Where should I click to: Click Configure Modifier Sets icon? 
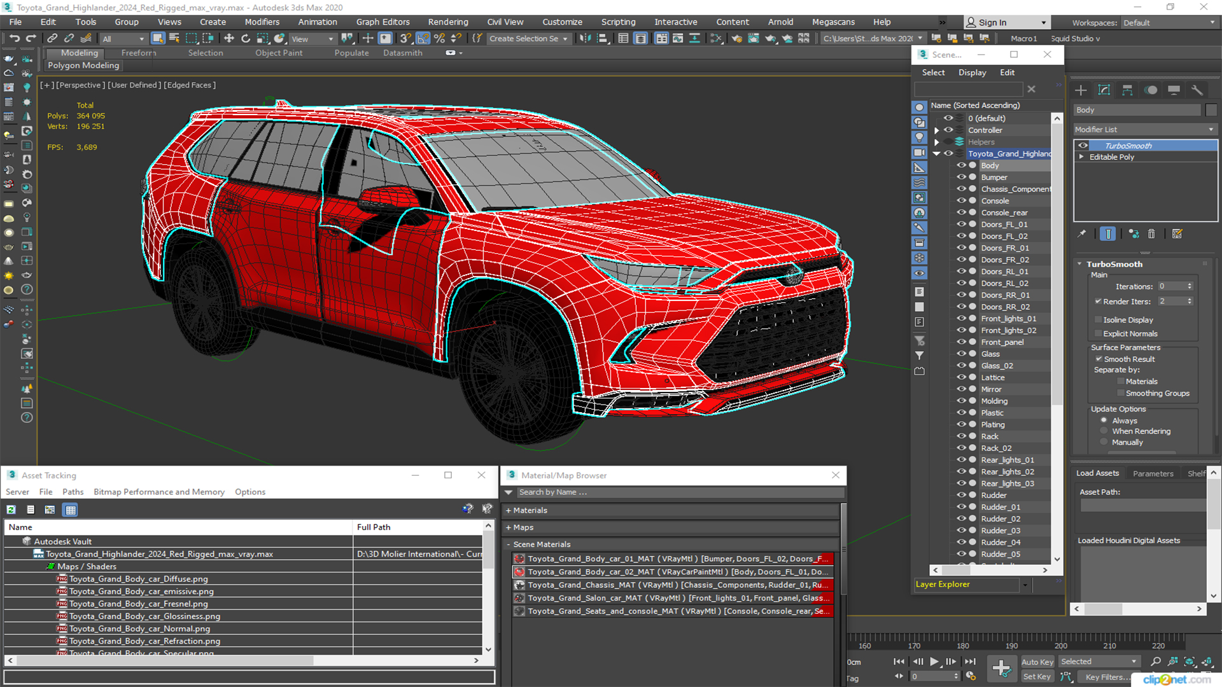[x=1177, y=233]
